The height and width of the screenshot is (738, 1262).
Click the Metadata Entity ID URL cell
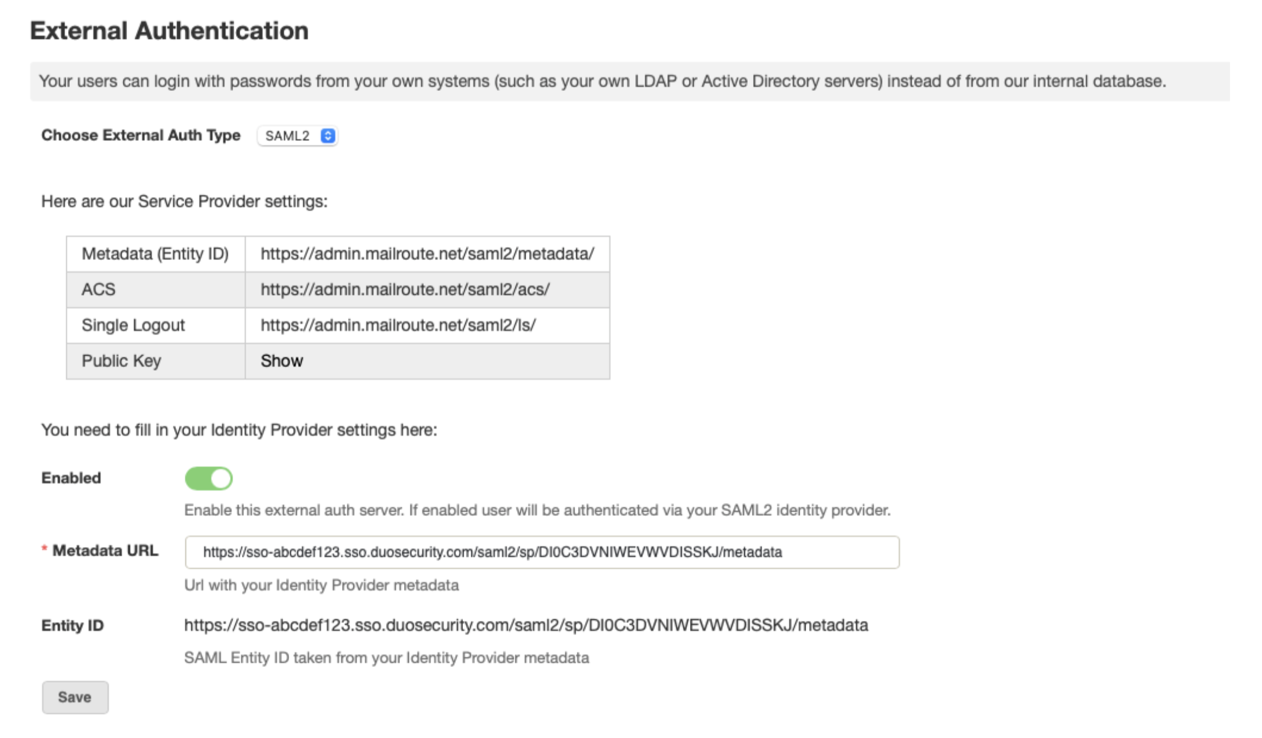click(427, 253)
